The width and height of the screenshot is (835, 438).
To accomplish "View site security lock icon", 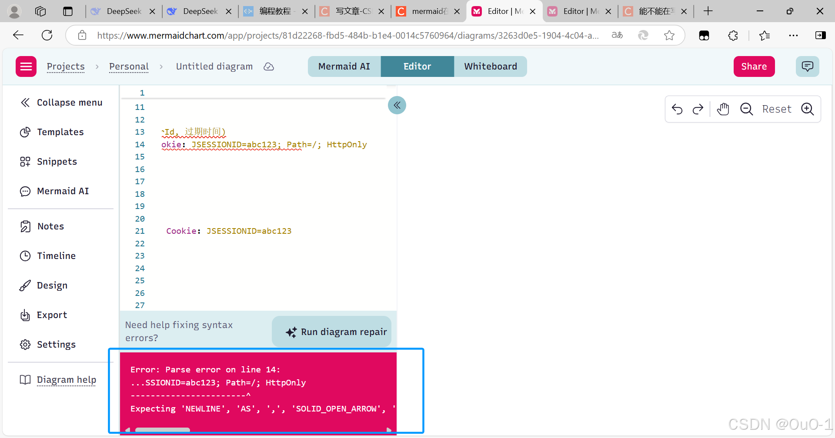I will coord(82,35).
